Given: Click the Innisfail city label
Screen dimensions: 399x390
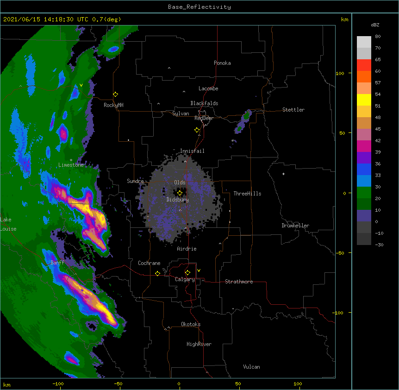Looking at the screenshot, I should coord(192,151).
